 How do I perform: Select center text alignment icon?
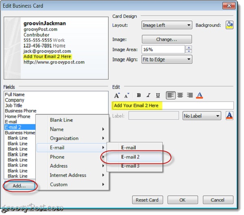coord(180,95)
